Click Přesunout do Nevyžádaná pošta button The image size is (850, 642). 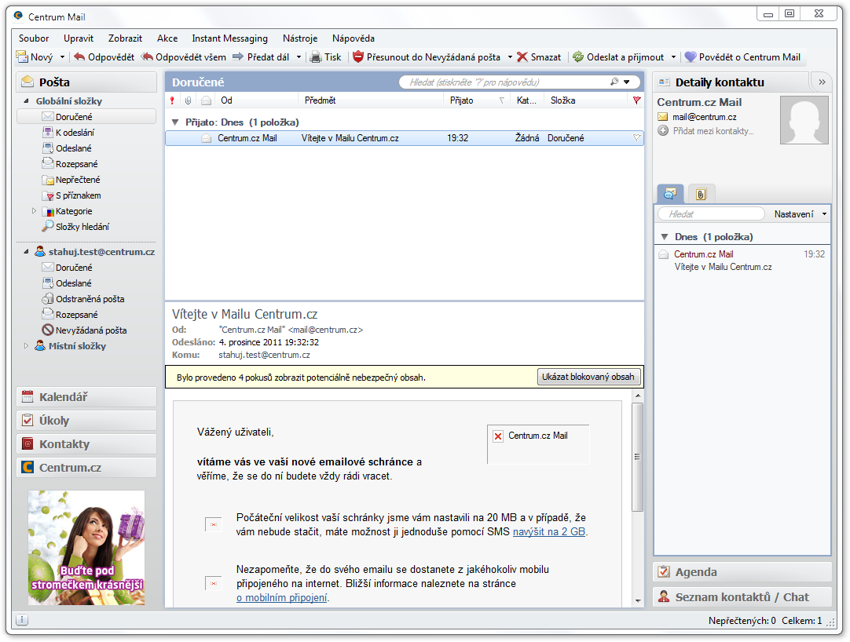[x=427, y=57]
